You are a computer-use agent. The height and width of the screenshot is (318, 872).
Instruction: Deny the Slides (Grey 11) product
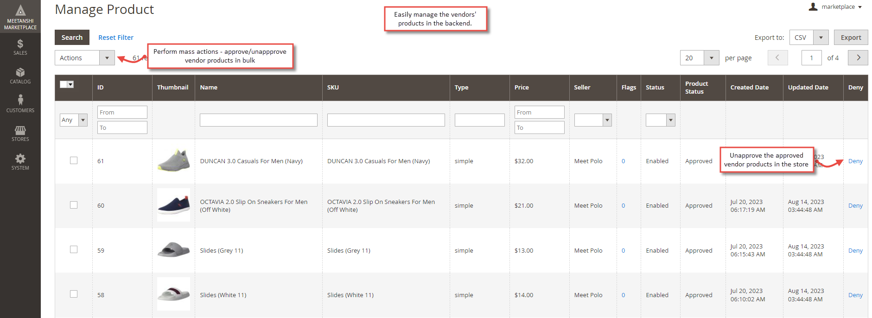[855, 251]
